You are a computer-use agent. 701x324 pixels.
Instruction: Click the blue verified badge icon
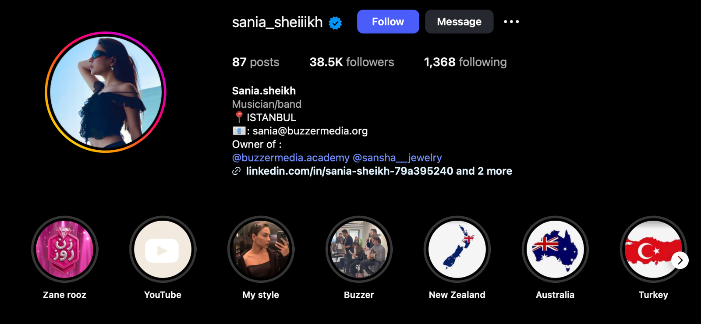click(335, 23)
